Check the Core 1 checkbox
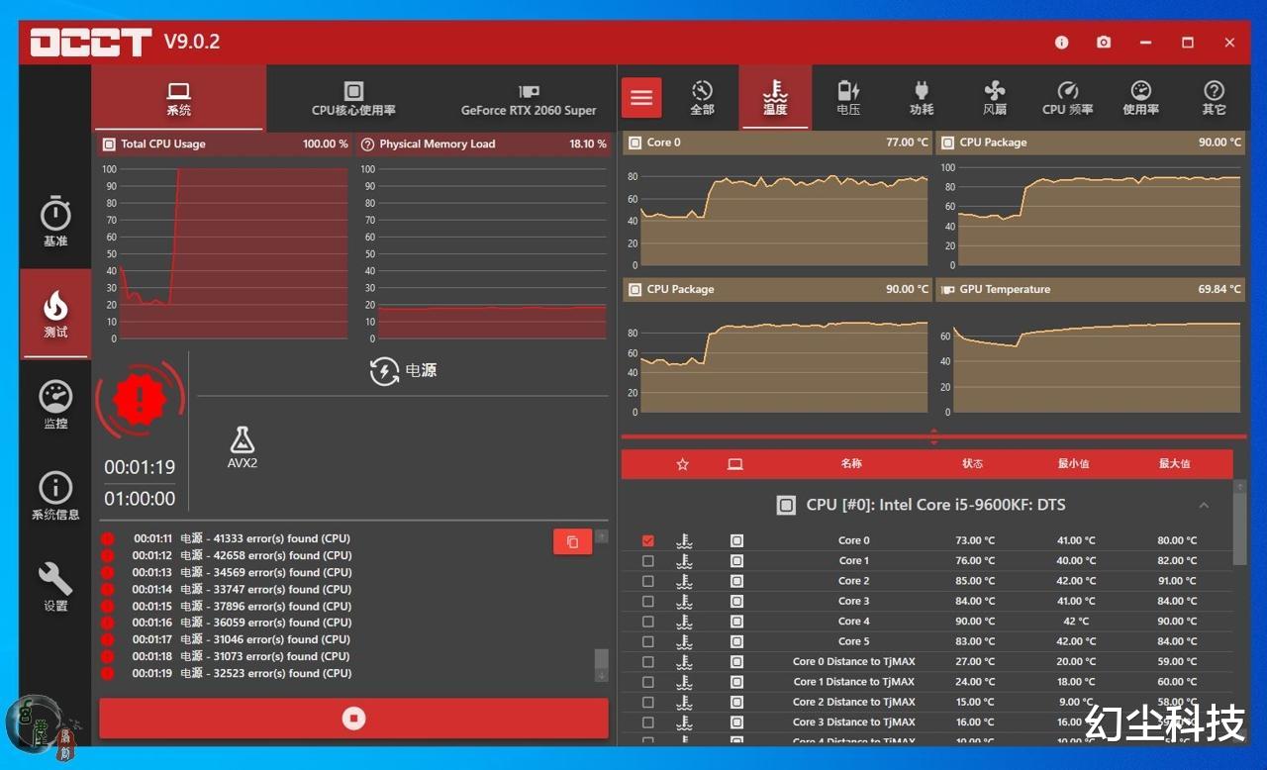This screenshot has height=770, width=1267. click(x=648, y=561)
